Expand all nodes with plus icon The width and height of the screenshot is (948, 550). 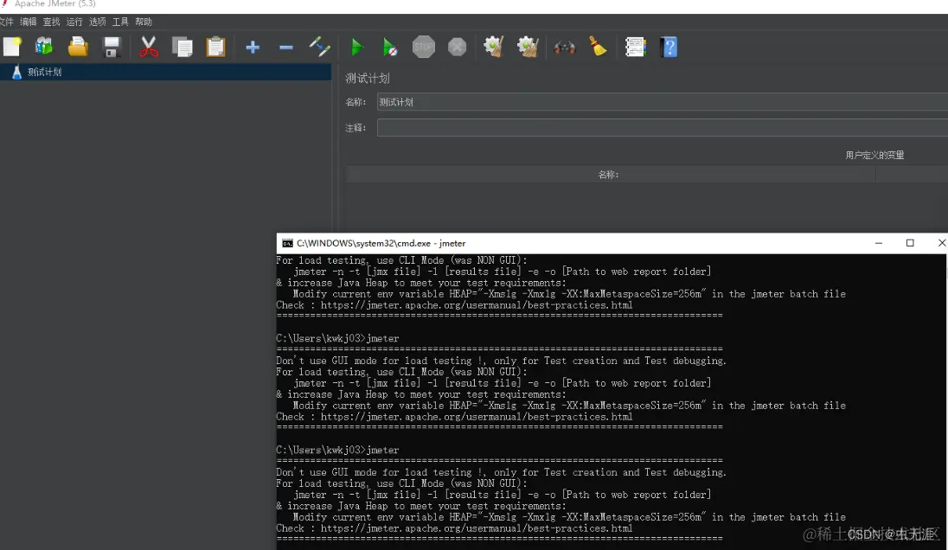tap(253, 48)
